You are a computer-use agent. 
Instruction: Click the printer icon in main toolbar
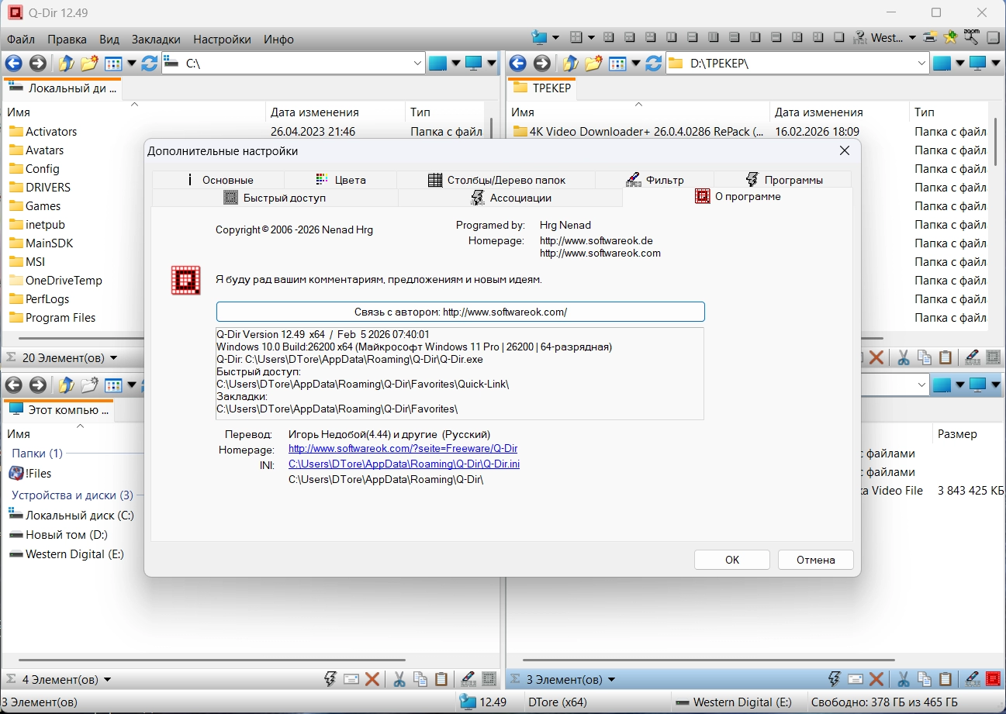[x=932, y=37]
